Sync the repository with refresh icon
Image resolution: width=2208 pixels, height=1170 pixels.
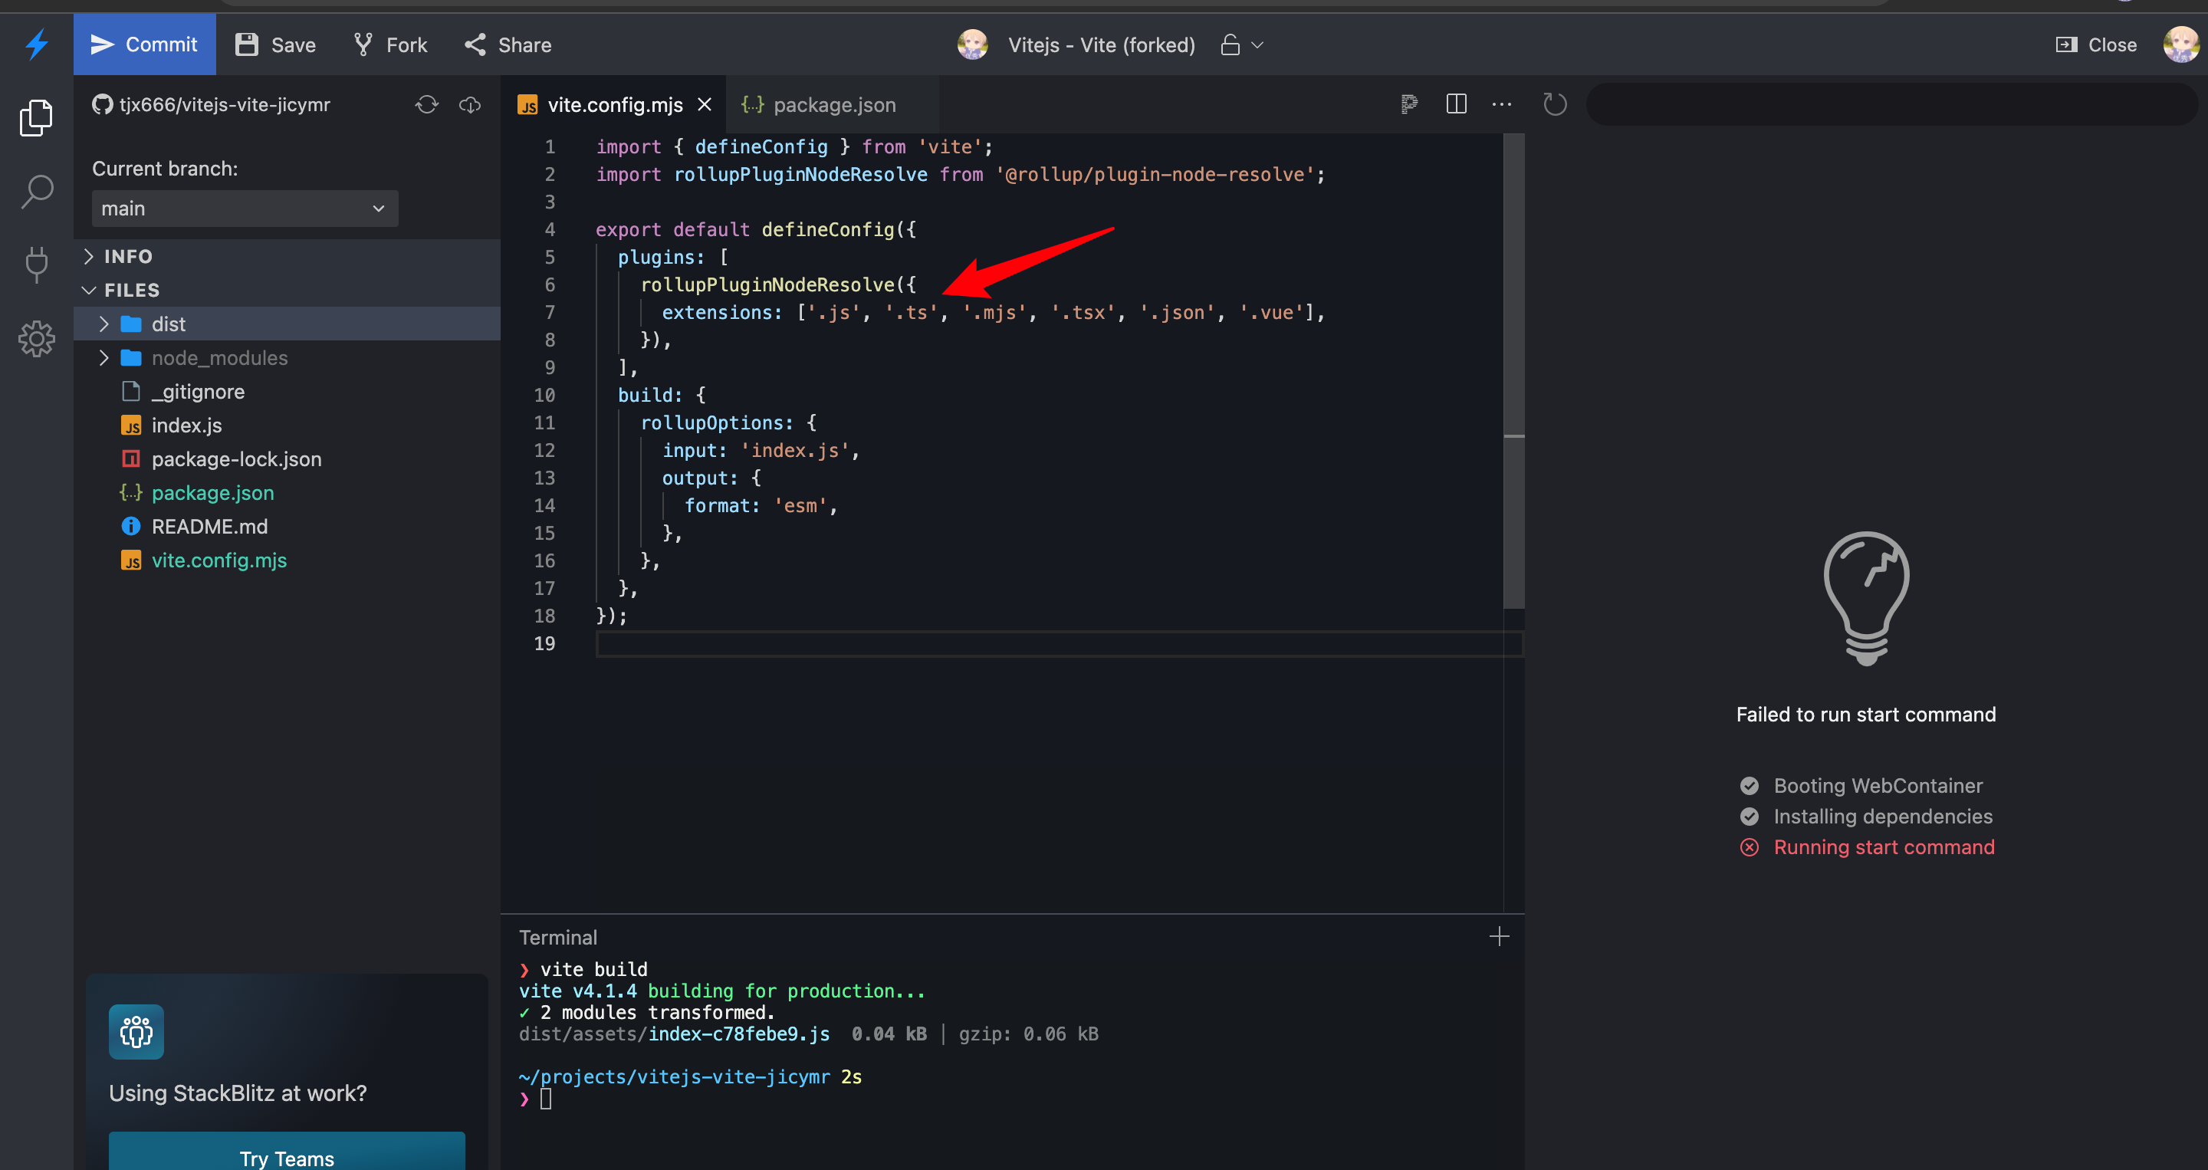point(427,104)
